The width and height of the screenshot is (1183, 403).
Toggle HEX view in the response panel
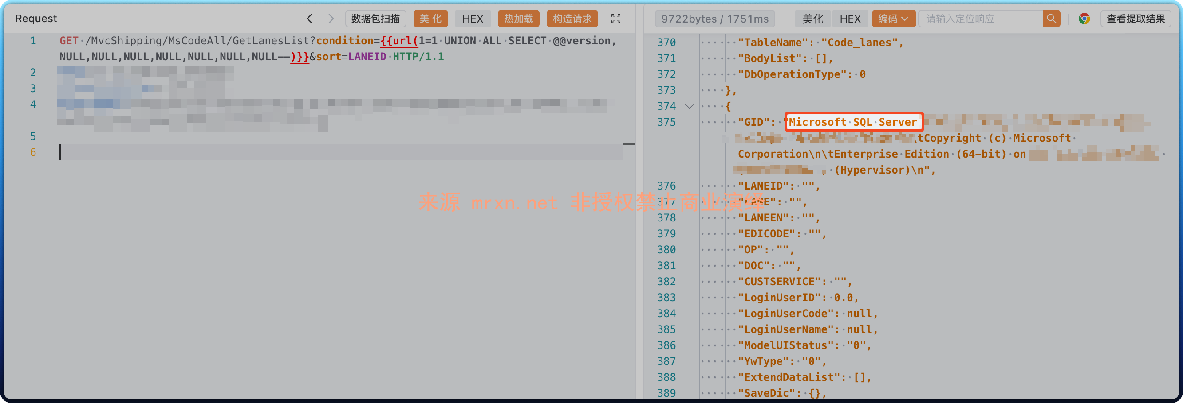pyautogui.click(x=850, y=19)
